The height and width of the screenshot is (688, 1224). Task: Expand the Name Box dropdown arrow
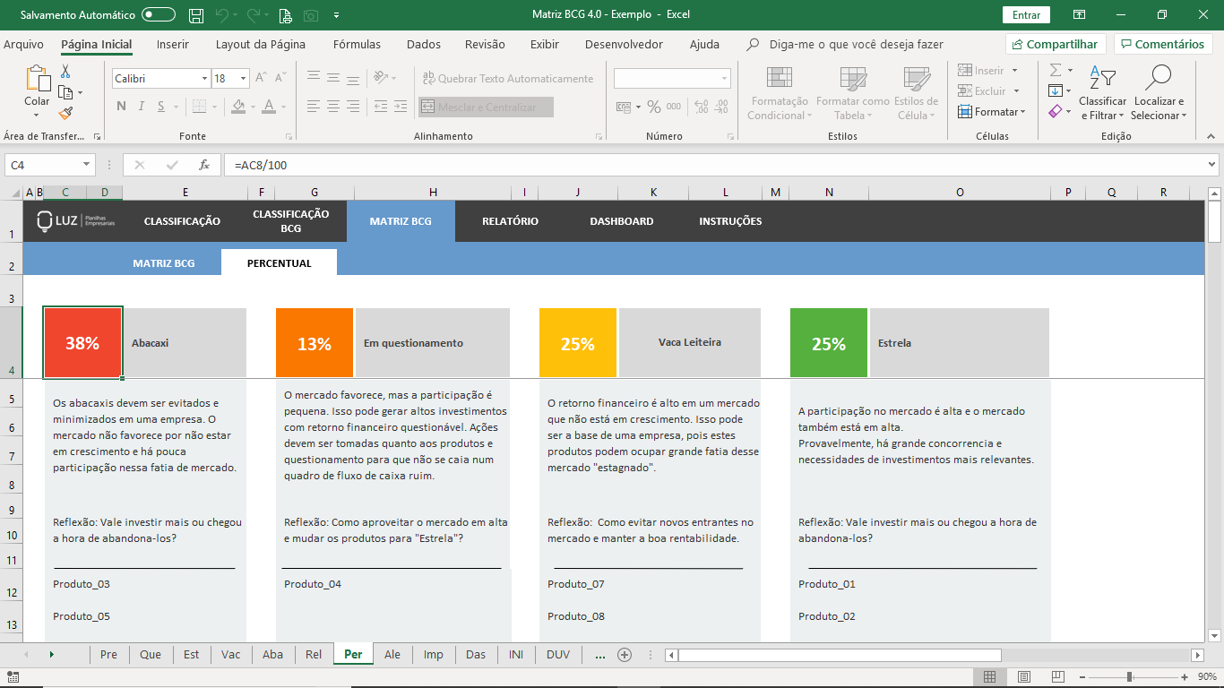[x=87, y=165]
